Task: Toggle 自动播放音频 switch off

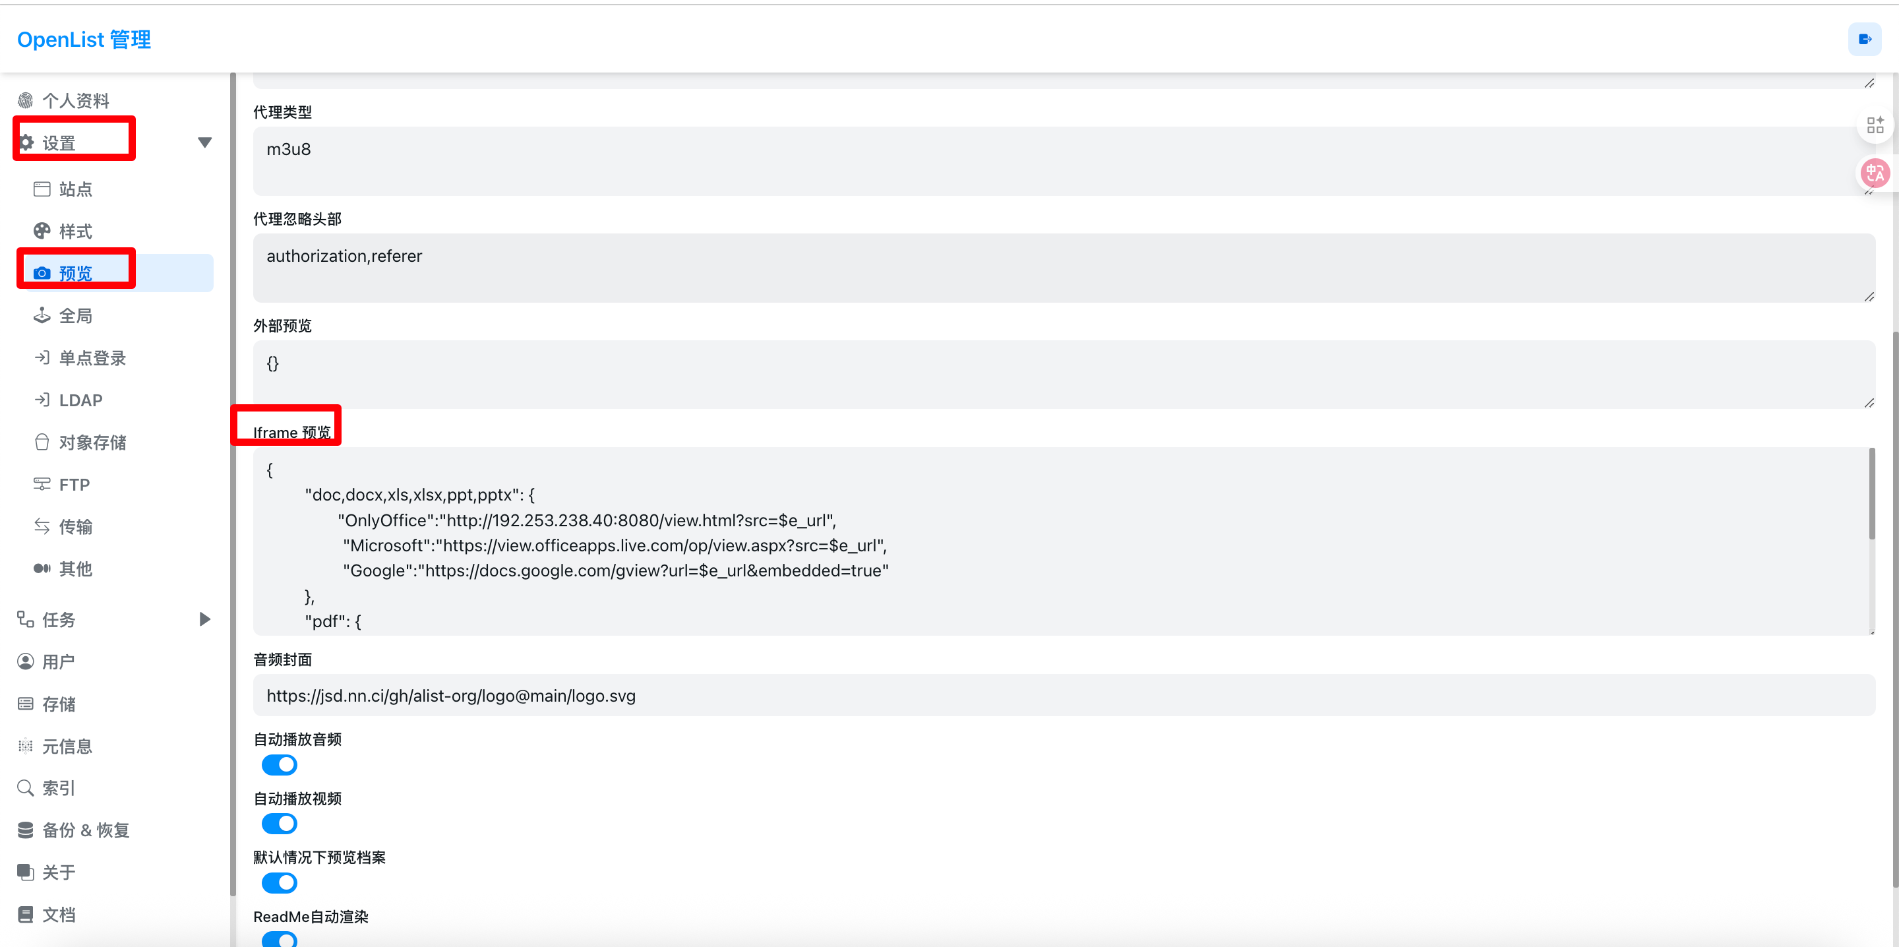Action: click(x=280, y=765)
